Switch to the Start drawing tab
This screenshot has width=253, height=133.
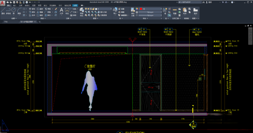6,22
